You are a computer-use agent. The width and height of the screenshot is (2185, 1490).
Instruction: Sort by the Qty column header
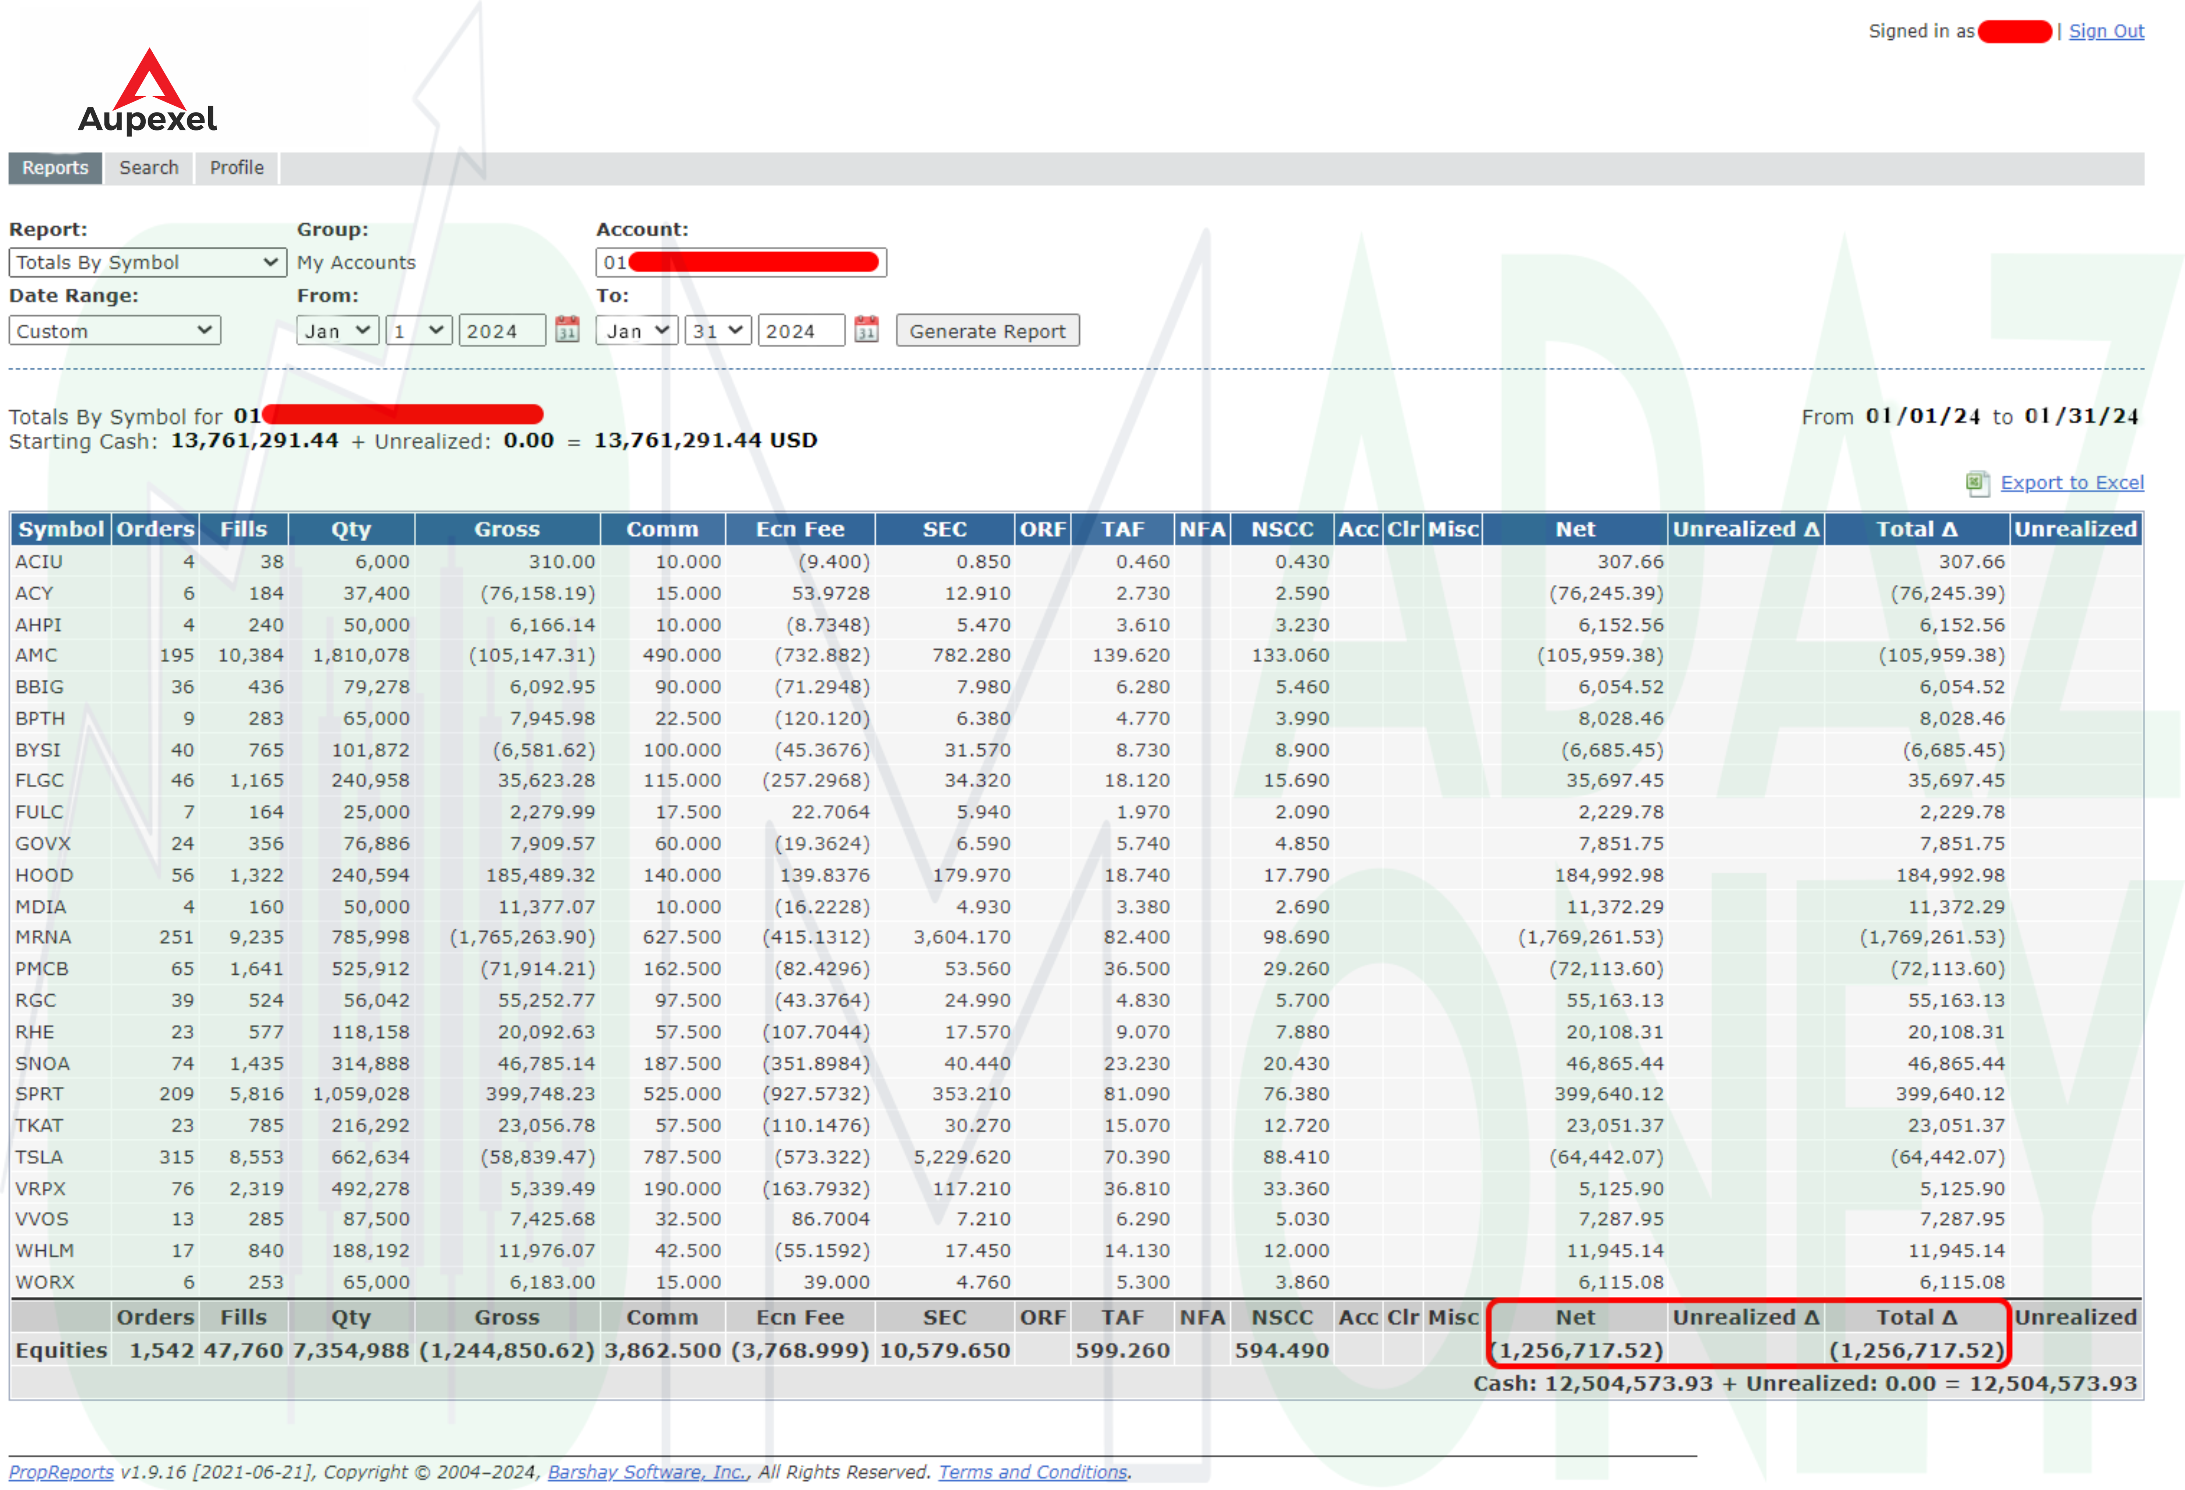click(x=352, y=529)
